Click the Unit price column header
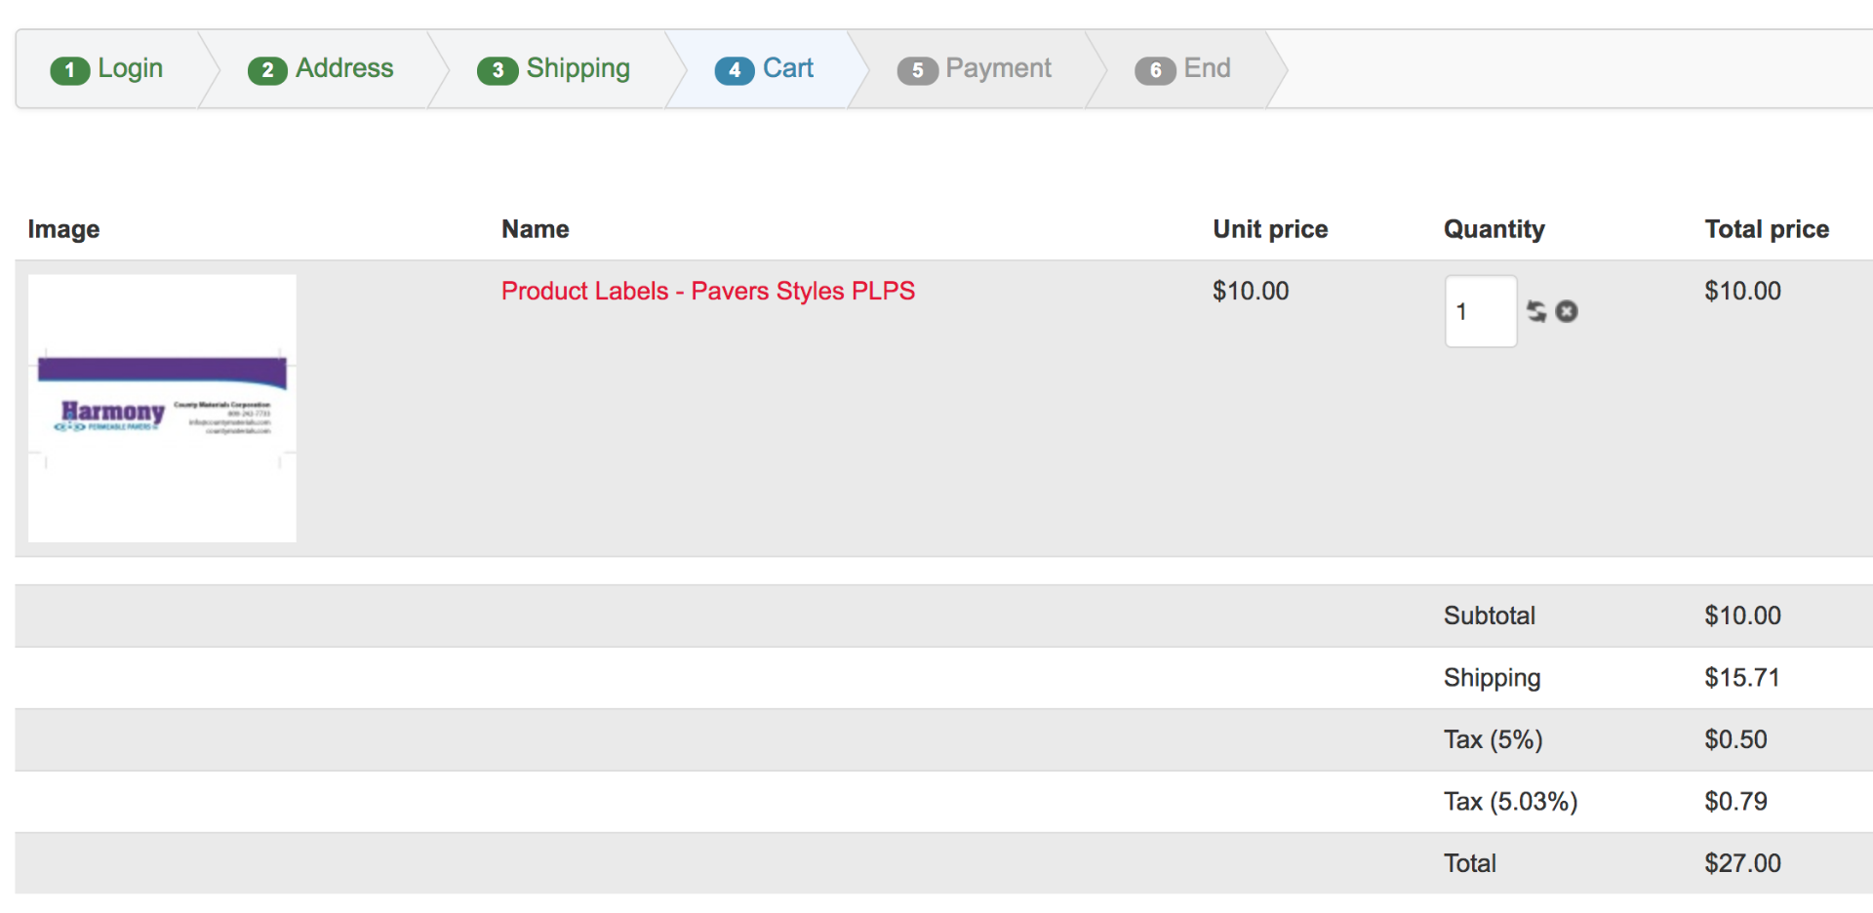Image resolution: width=1873 pixels, height=913 pixels. (x=1270, y=229)
